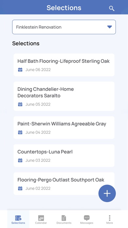This screenshot has width=128, height=228.
Task: Click calendar icon beside June 06 2022
Action: [20, 70]
